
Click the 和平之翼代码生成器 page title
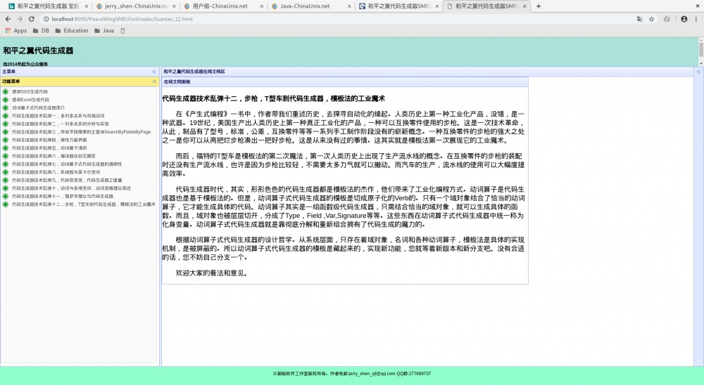38,51
